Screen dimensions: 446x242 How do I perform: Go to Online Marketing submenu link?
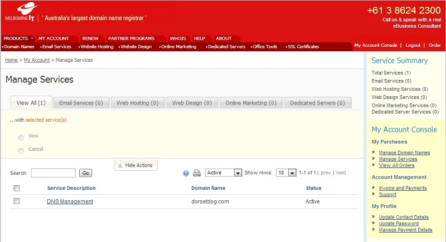tap(178, 47)
